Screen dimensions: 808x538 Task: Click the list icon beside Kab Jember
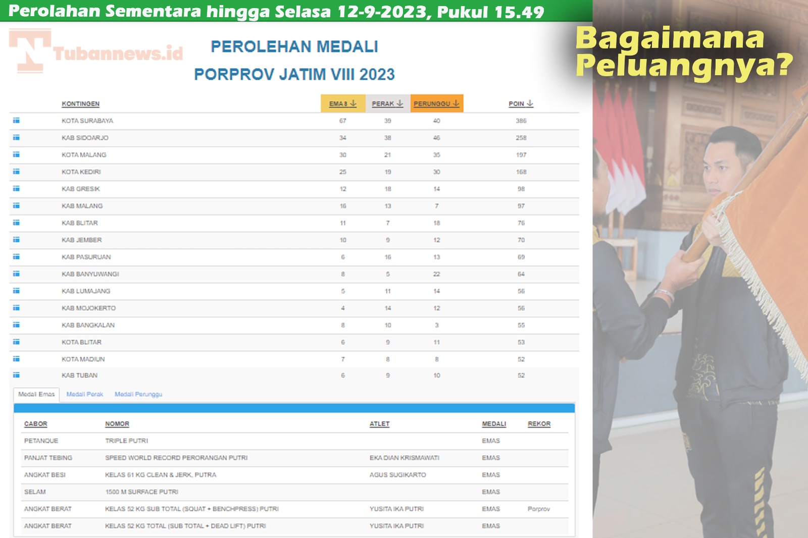(x=16, y=240)
